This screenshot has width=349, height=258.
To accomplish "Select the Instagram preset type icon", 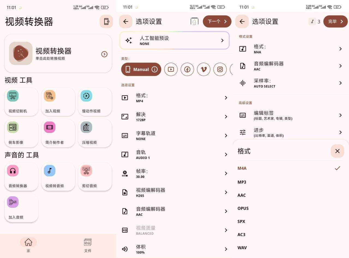I will click(x=220, y=69).
